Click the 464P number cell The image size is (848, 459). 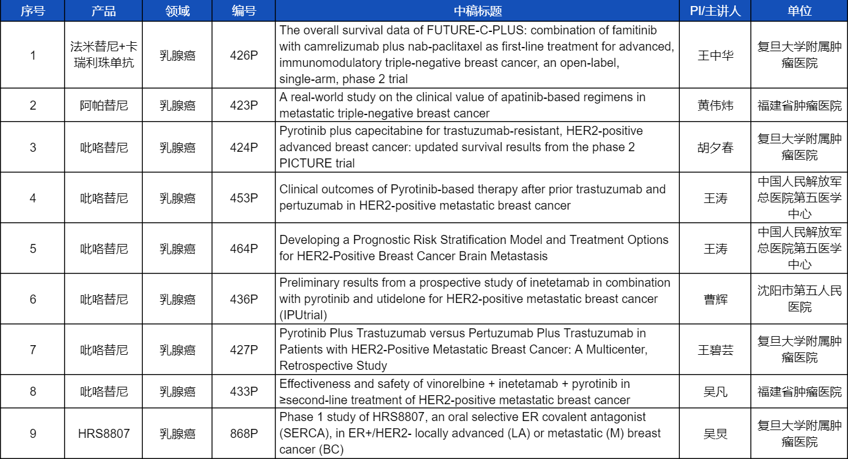(x=243, y=248)
